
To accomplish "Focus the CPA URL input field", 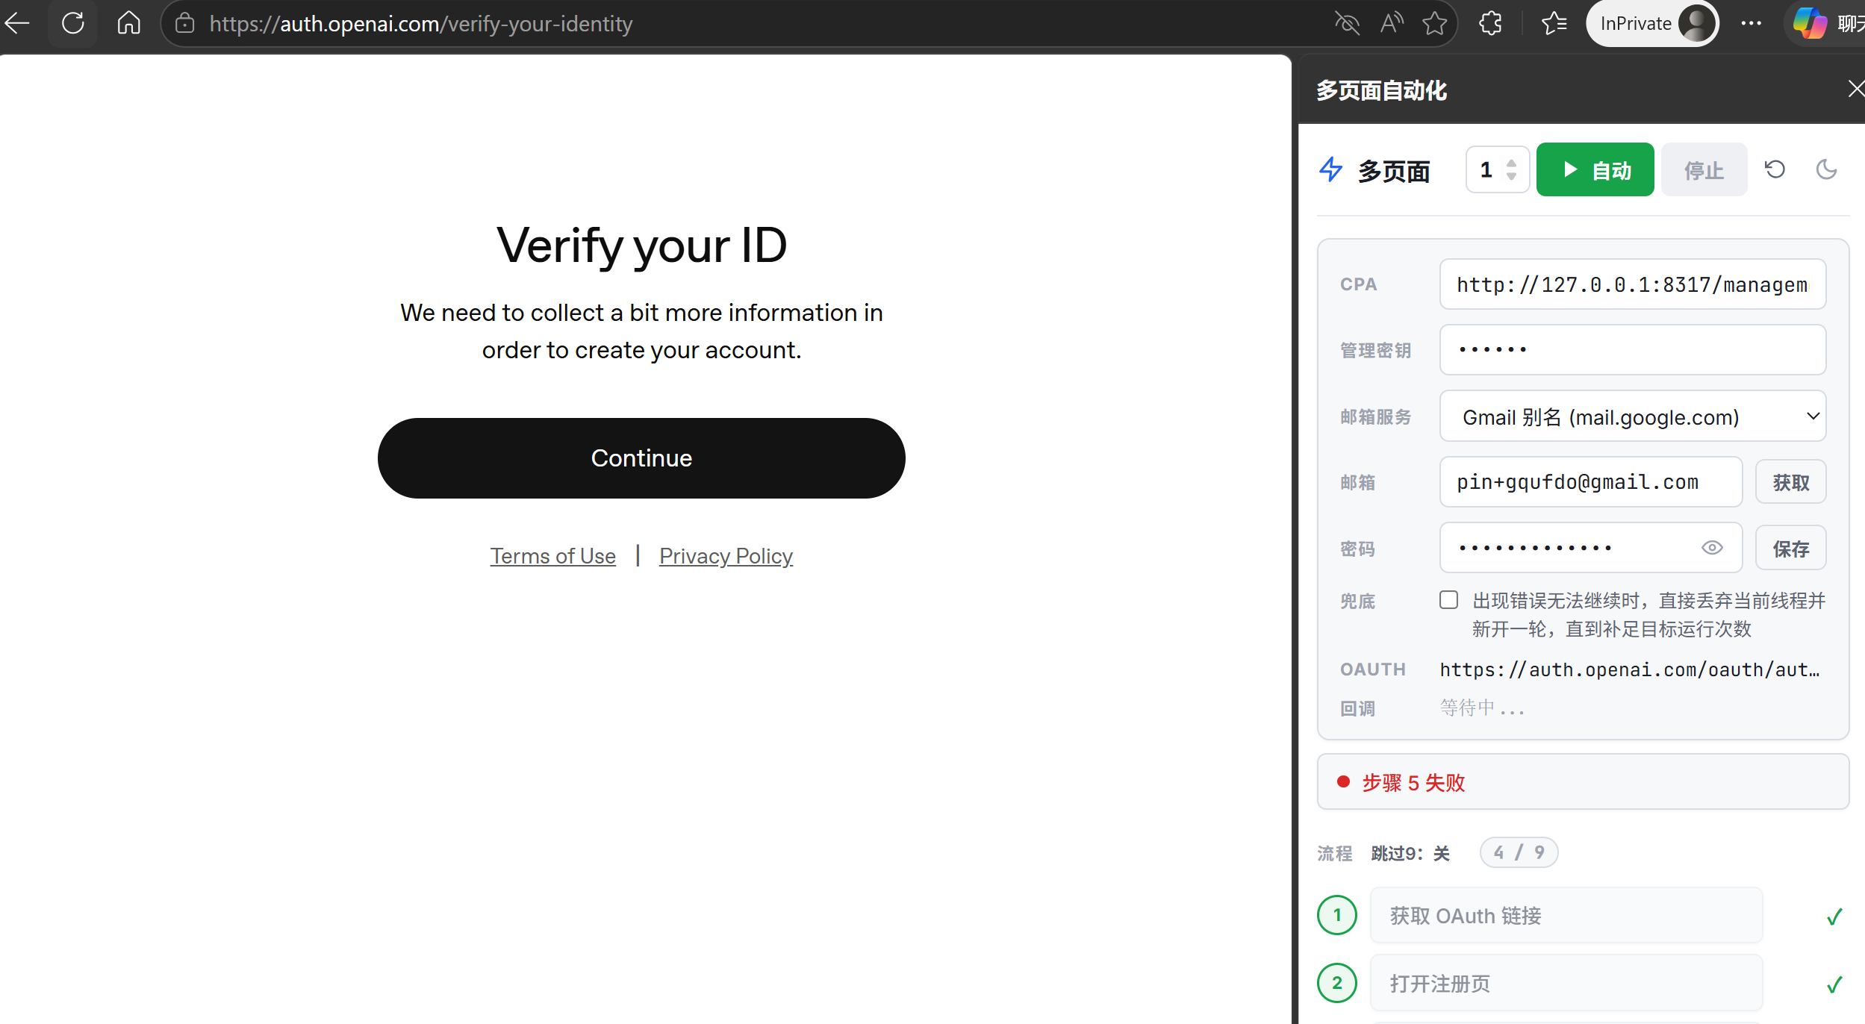I will pos(1632,284).
